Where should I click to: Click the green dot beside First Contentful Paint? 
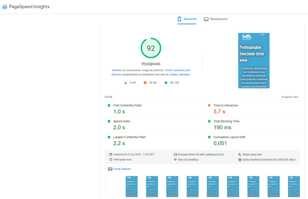point(109,105)
